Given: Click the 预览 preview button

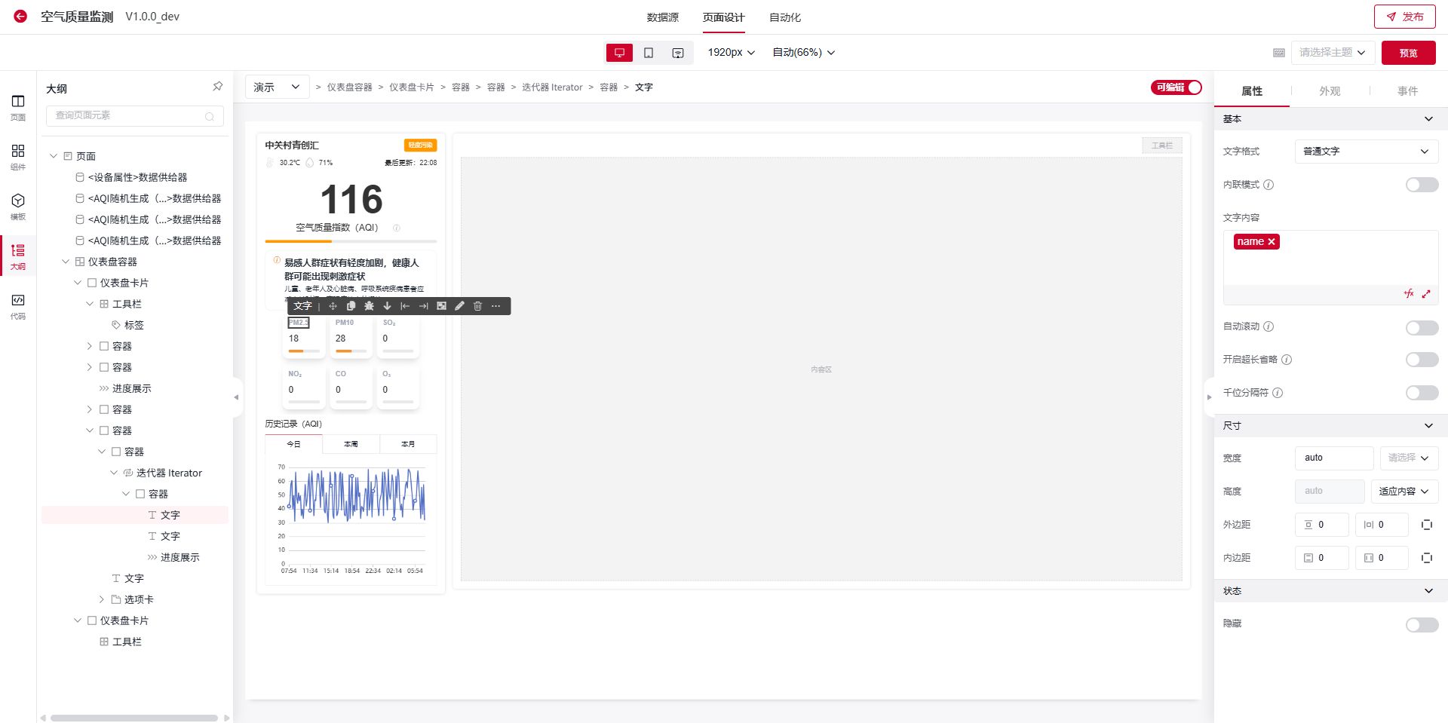Looking at the screenshot, I should tap(1409, 52).
